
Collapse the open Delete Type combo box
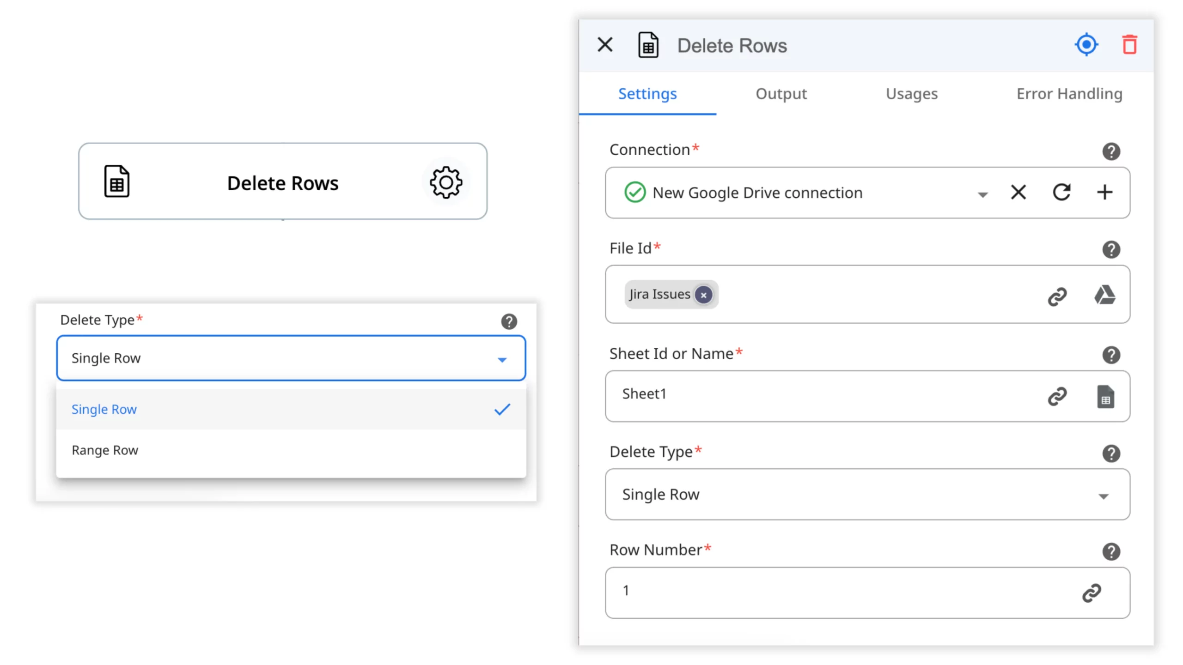[x=502, y=359]
